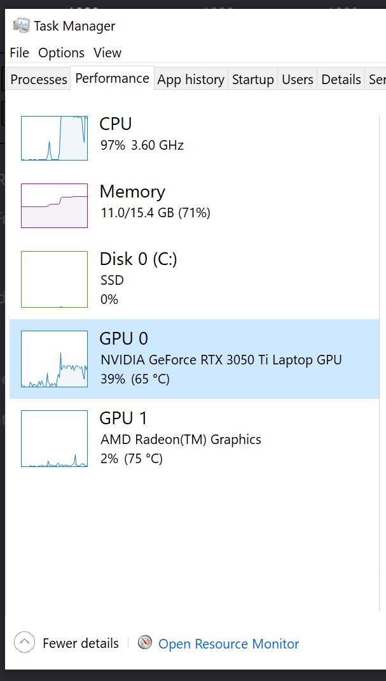
Task: Select the CPU usage graph thumbnail
Action: pos(54,138)
